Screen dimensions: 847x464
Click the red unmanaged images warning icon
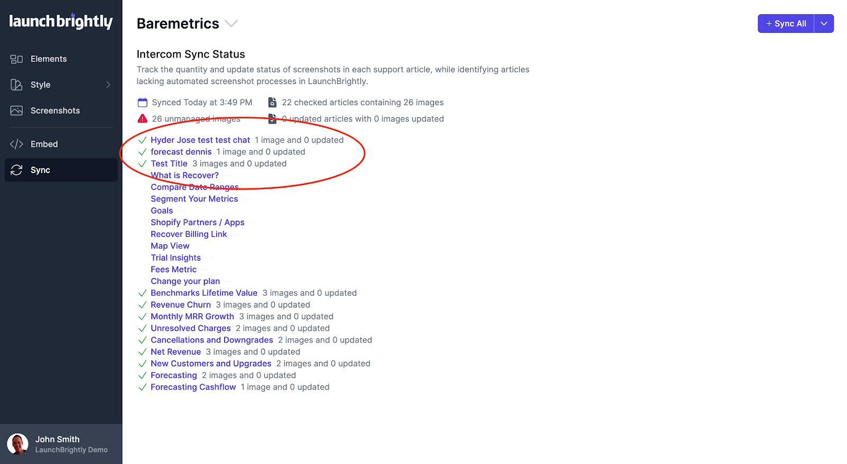[x=142, y=119]
